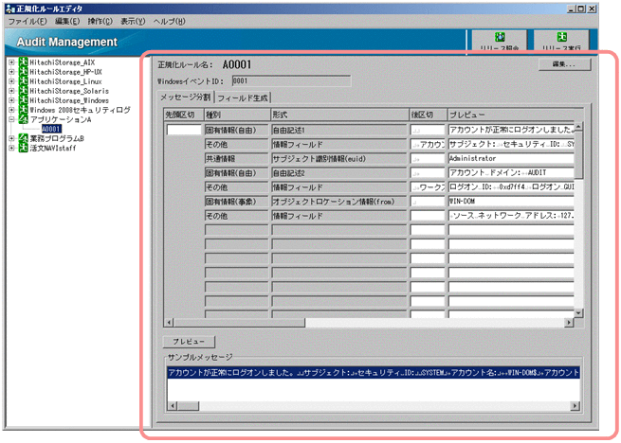The image size is (621, 443).
Task: Select the HitachiStorage_HP-UX node icon
Action: coord(22,74)
